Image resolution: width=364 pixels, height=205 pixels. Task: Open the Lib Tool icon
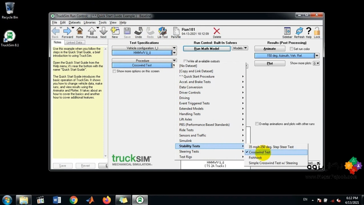click(x=162, y=31)
